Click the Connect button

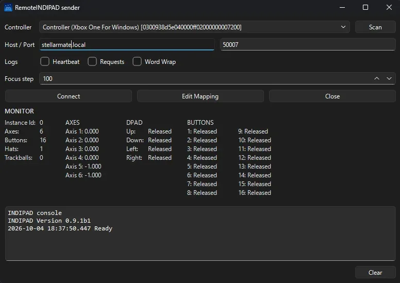tap(69, 96)
